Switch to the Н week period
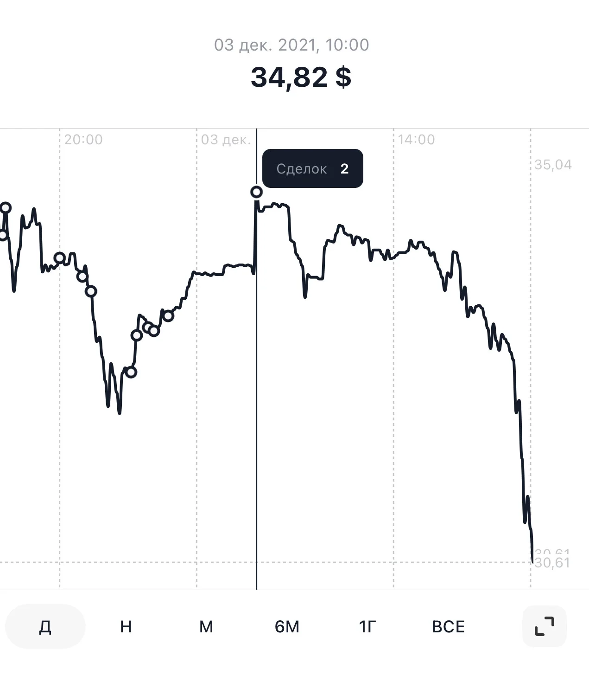Screen dimensions: 589x682 tap(126, 627)
